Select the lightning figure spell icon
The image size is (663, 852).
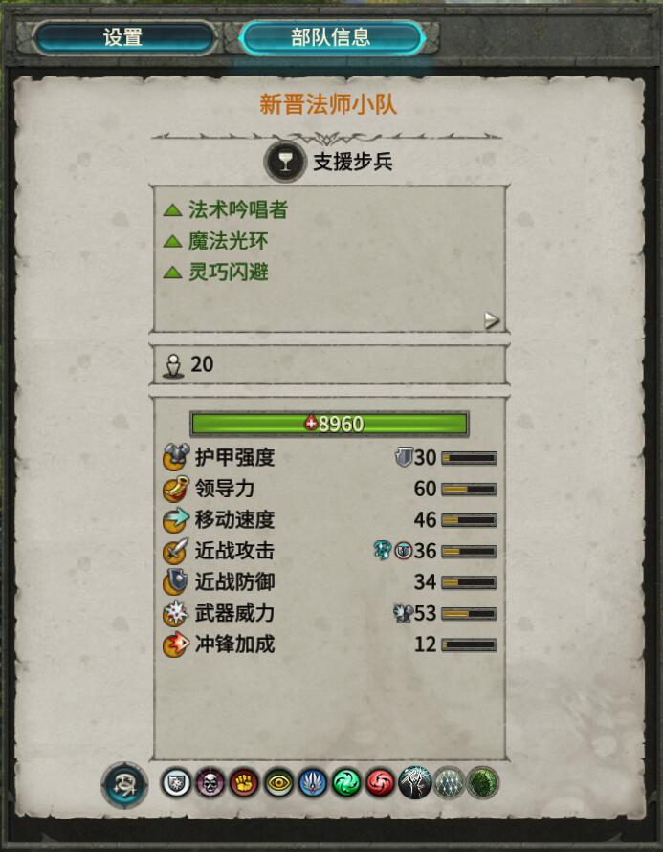tap(414, 783)
